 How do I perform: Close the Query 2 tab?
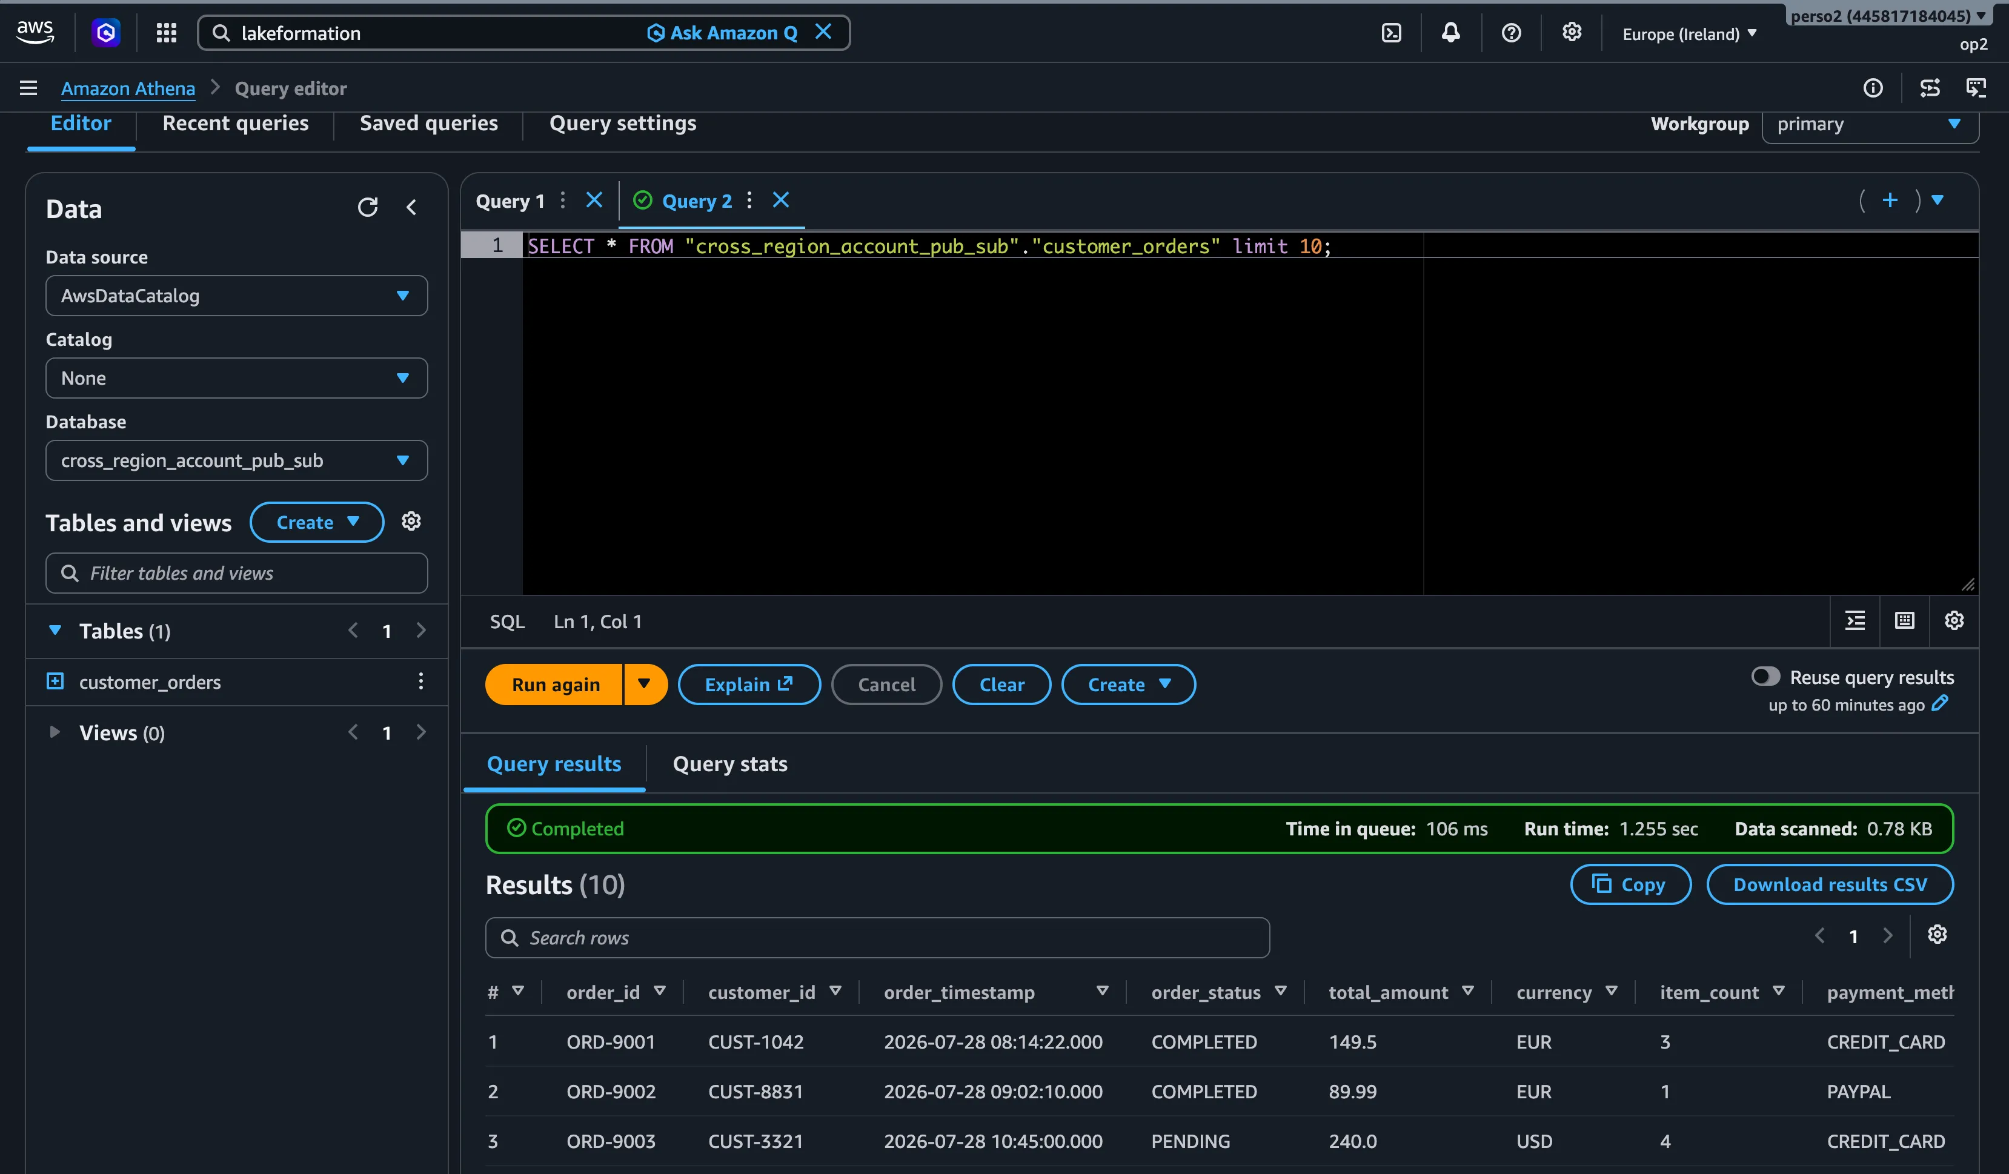[x=780, y=200]
